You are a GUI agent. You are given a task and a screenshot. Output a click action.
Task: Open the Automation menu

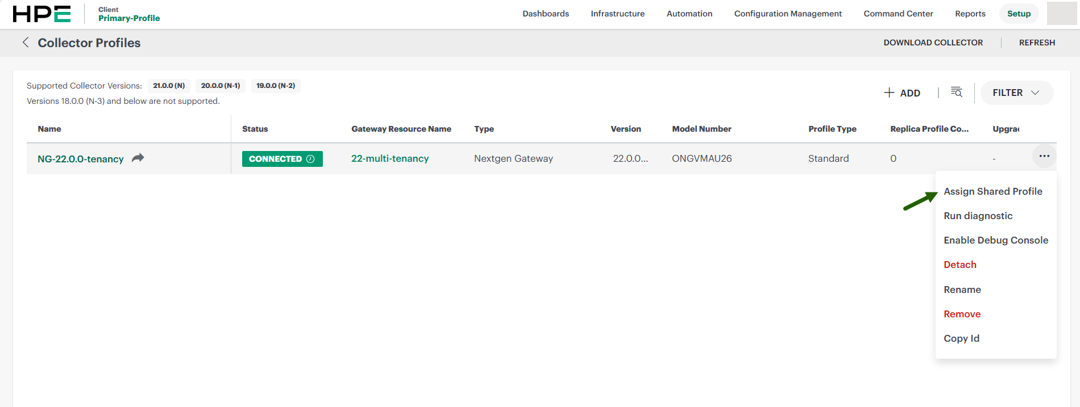(689, 14)
